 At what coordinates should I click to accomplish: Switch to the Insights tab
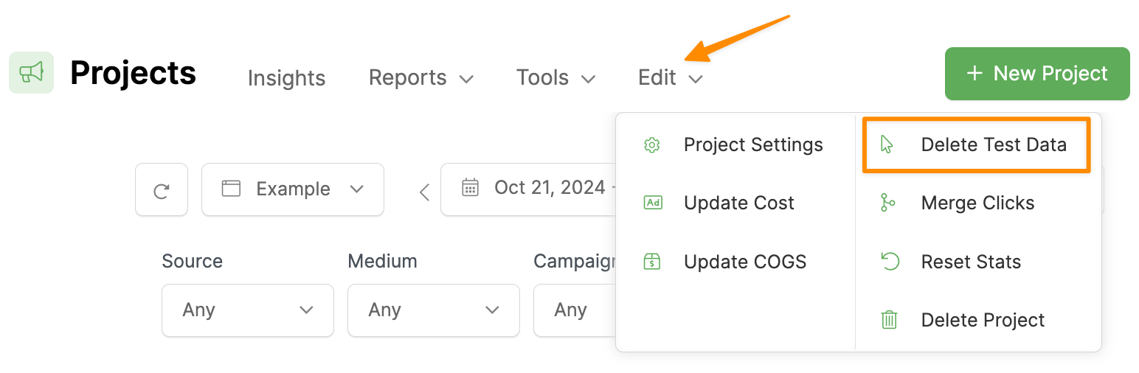[286, 78]
